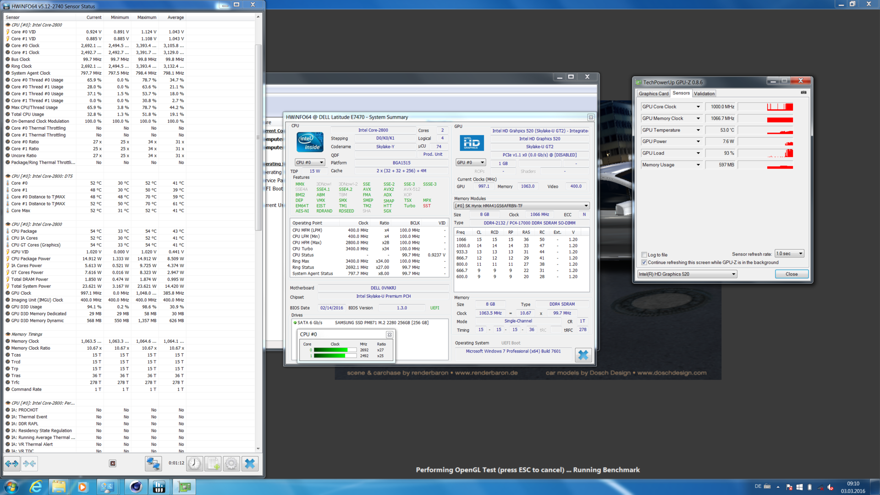Switch to the Graphics Card tab
This screenshot has height=495, width=880.
point(654,93)
